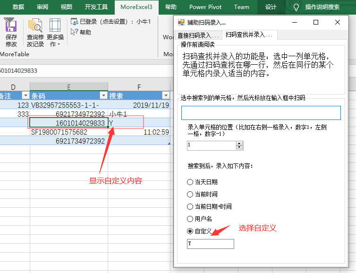Choose the 用户名 radio option
The image size is (356, 273).
click(x=190, y=219)
